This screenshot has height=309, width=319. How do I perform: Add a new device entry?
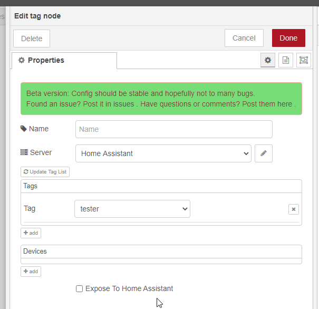31,272
